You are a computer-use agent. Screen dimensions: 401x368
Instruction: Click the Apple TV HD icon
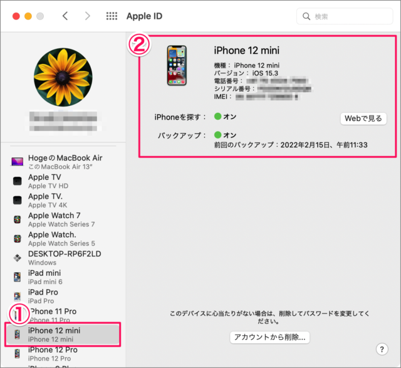pyautogui.click(x=18, y=181)
